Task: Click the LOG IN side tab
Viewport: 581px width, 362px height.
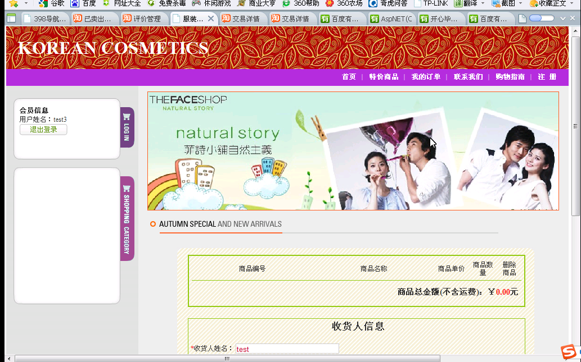Action: [127, 127]
